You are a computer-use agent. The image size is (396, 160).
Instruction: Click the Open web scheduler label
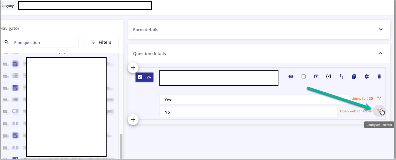[356, 111]
